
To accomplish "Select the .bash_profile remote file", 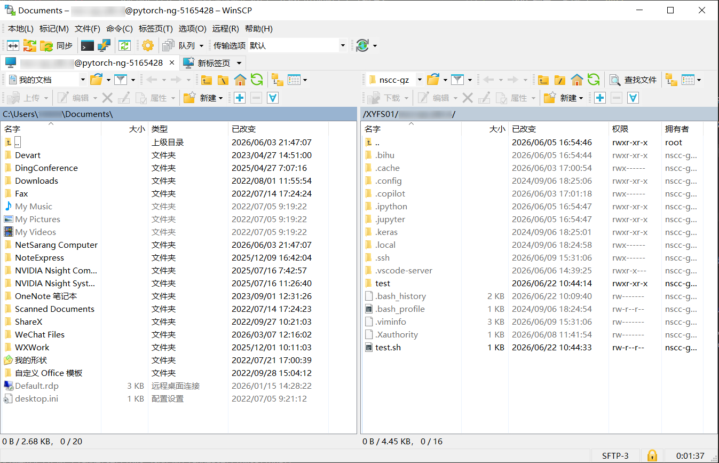I will tap(400, 309).
